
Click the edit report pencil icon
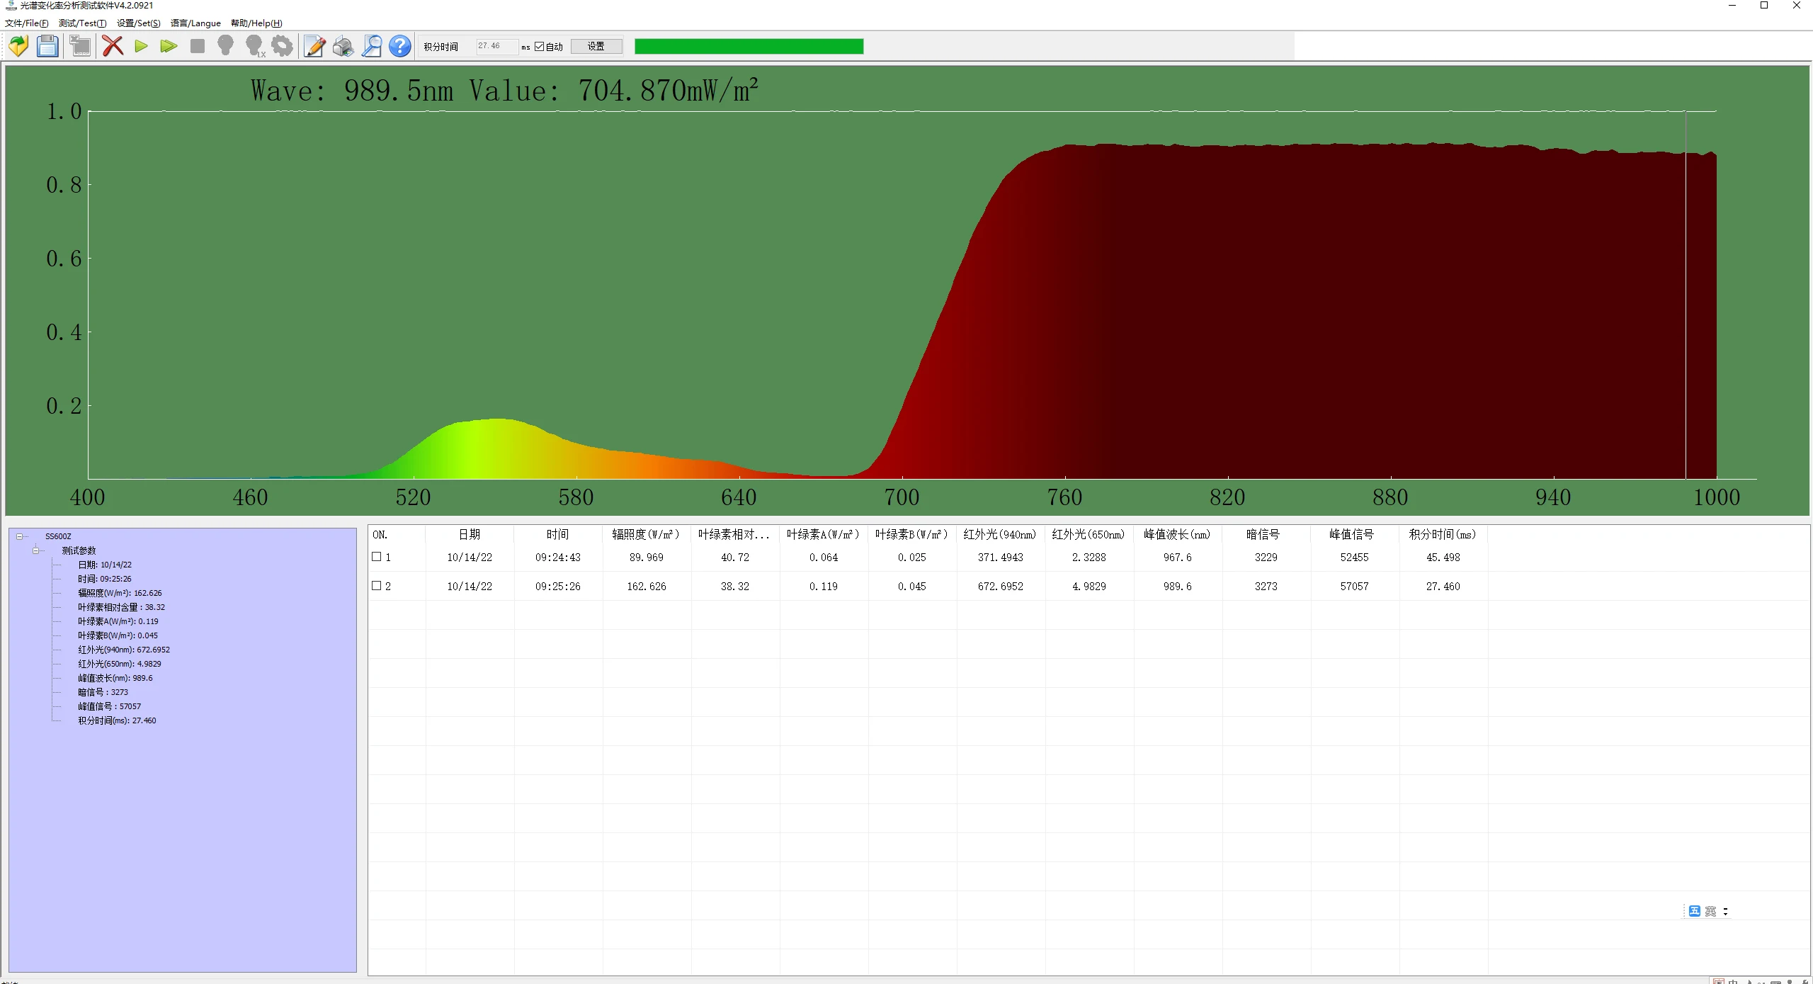point(314,46)
